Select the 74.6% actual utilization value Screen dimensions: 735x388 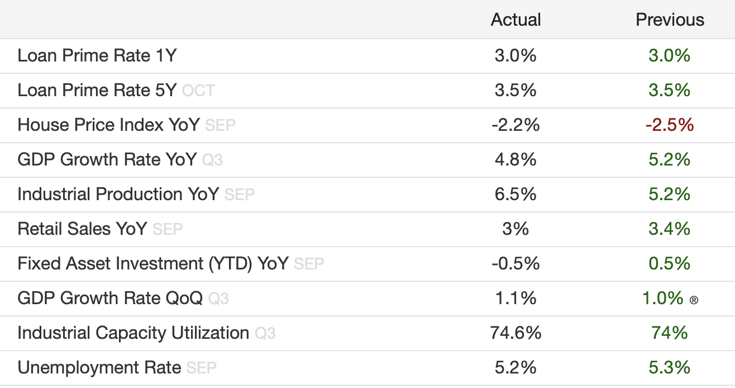[x=516, y=333]
